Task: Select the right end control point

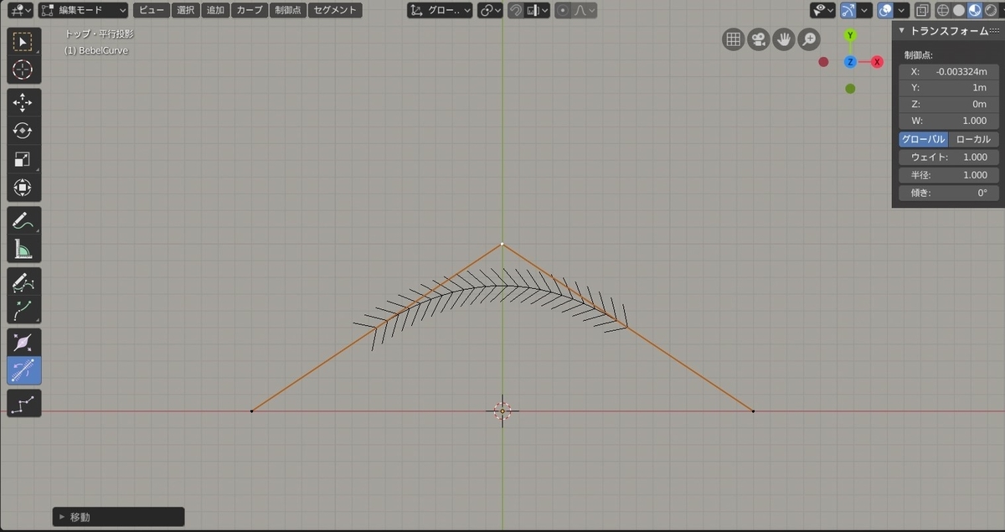Action: 753,411
